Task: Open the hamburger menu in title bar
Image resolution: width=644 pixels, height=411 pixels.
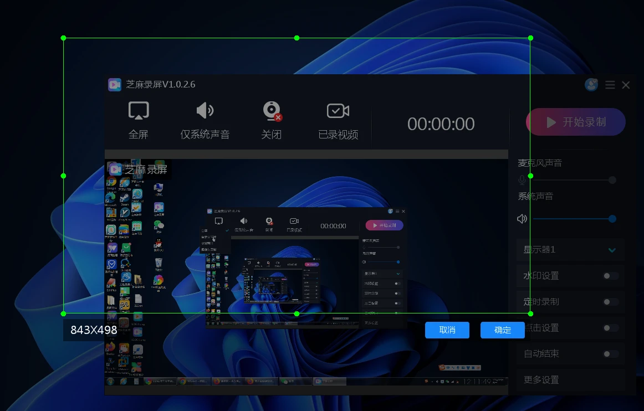Action: pyautogui.click(x=610, y=85)
